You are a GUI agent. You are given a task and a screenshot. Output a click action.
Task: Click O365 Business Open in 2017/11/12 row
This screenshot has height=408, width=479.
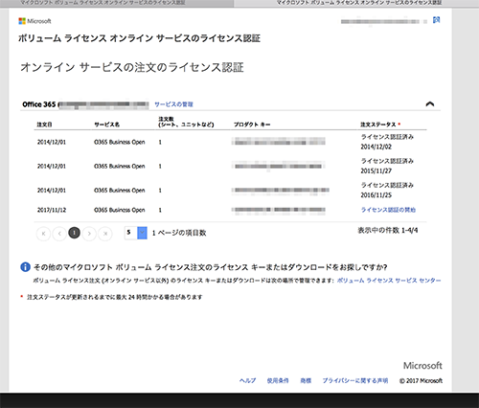[120, 210]
